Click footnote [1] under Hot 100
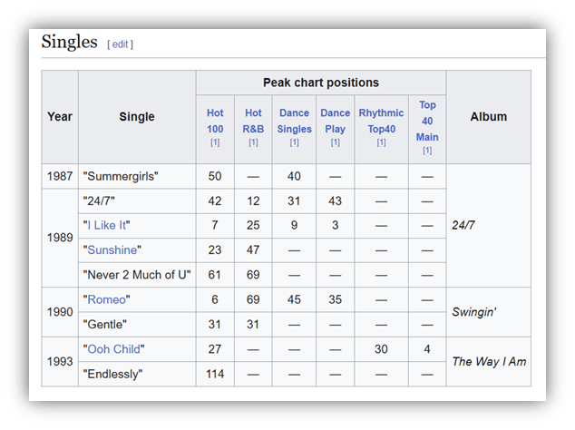575x430 pixels. (x=215, y=142)
